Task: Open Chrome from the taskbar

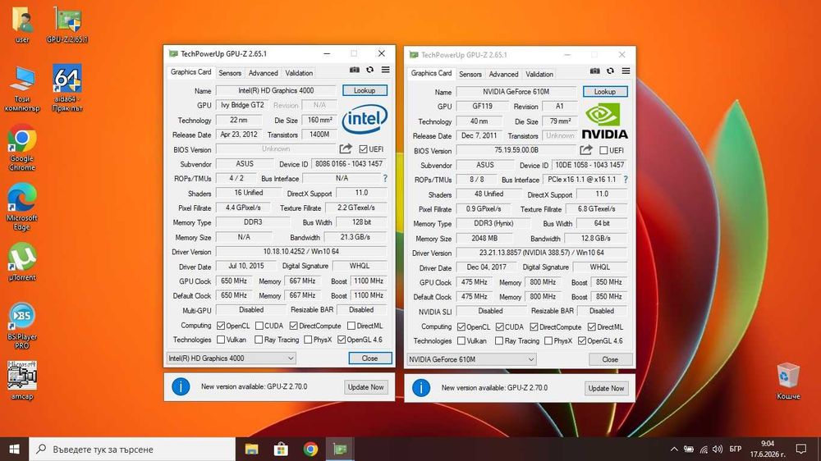Action: [x=310, y=449]
